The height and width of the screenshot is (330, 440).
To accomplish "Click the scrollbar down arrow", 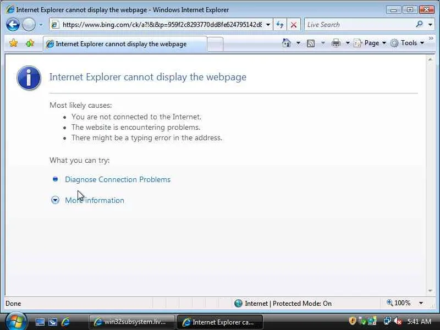I will 430,291.
